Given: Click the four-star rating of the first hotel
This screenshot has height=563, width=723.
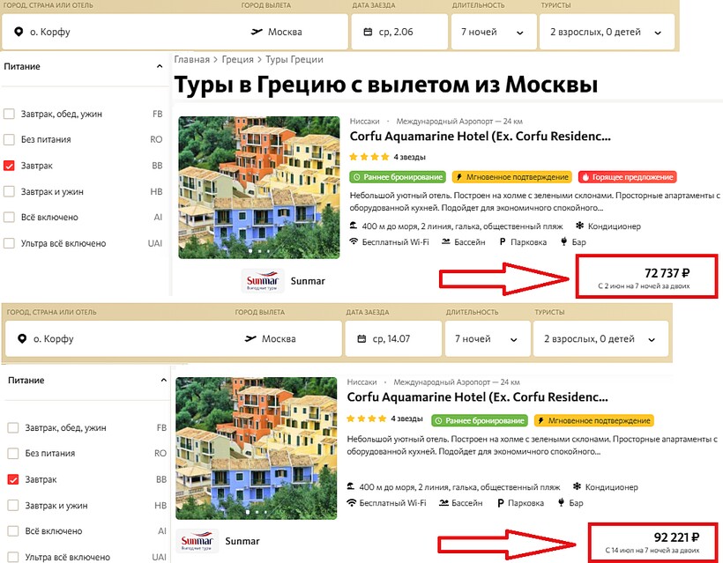Looking at the screenshot, I should (369, 157).
